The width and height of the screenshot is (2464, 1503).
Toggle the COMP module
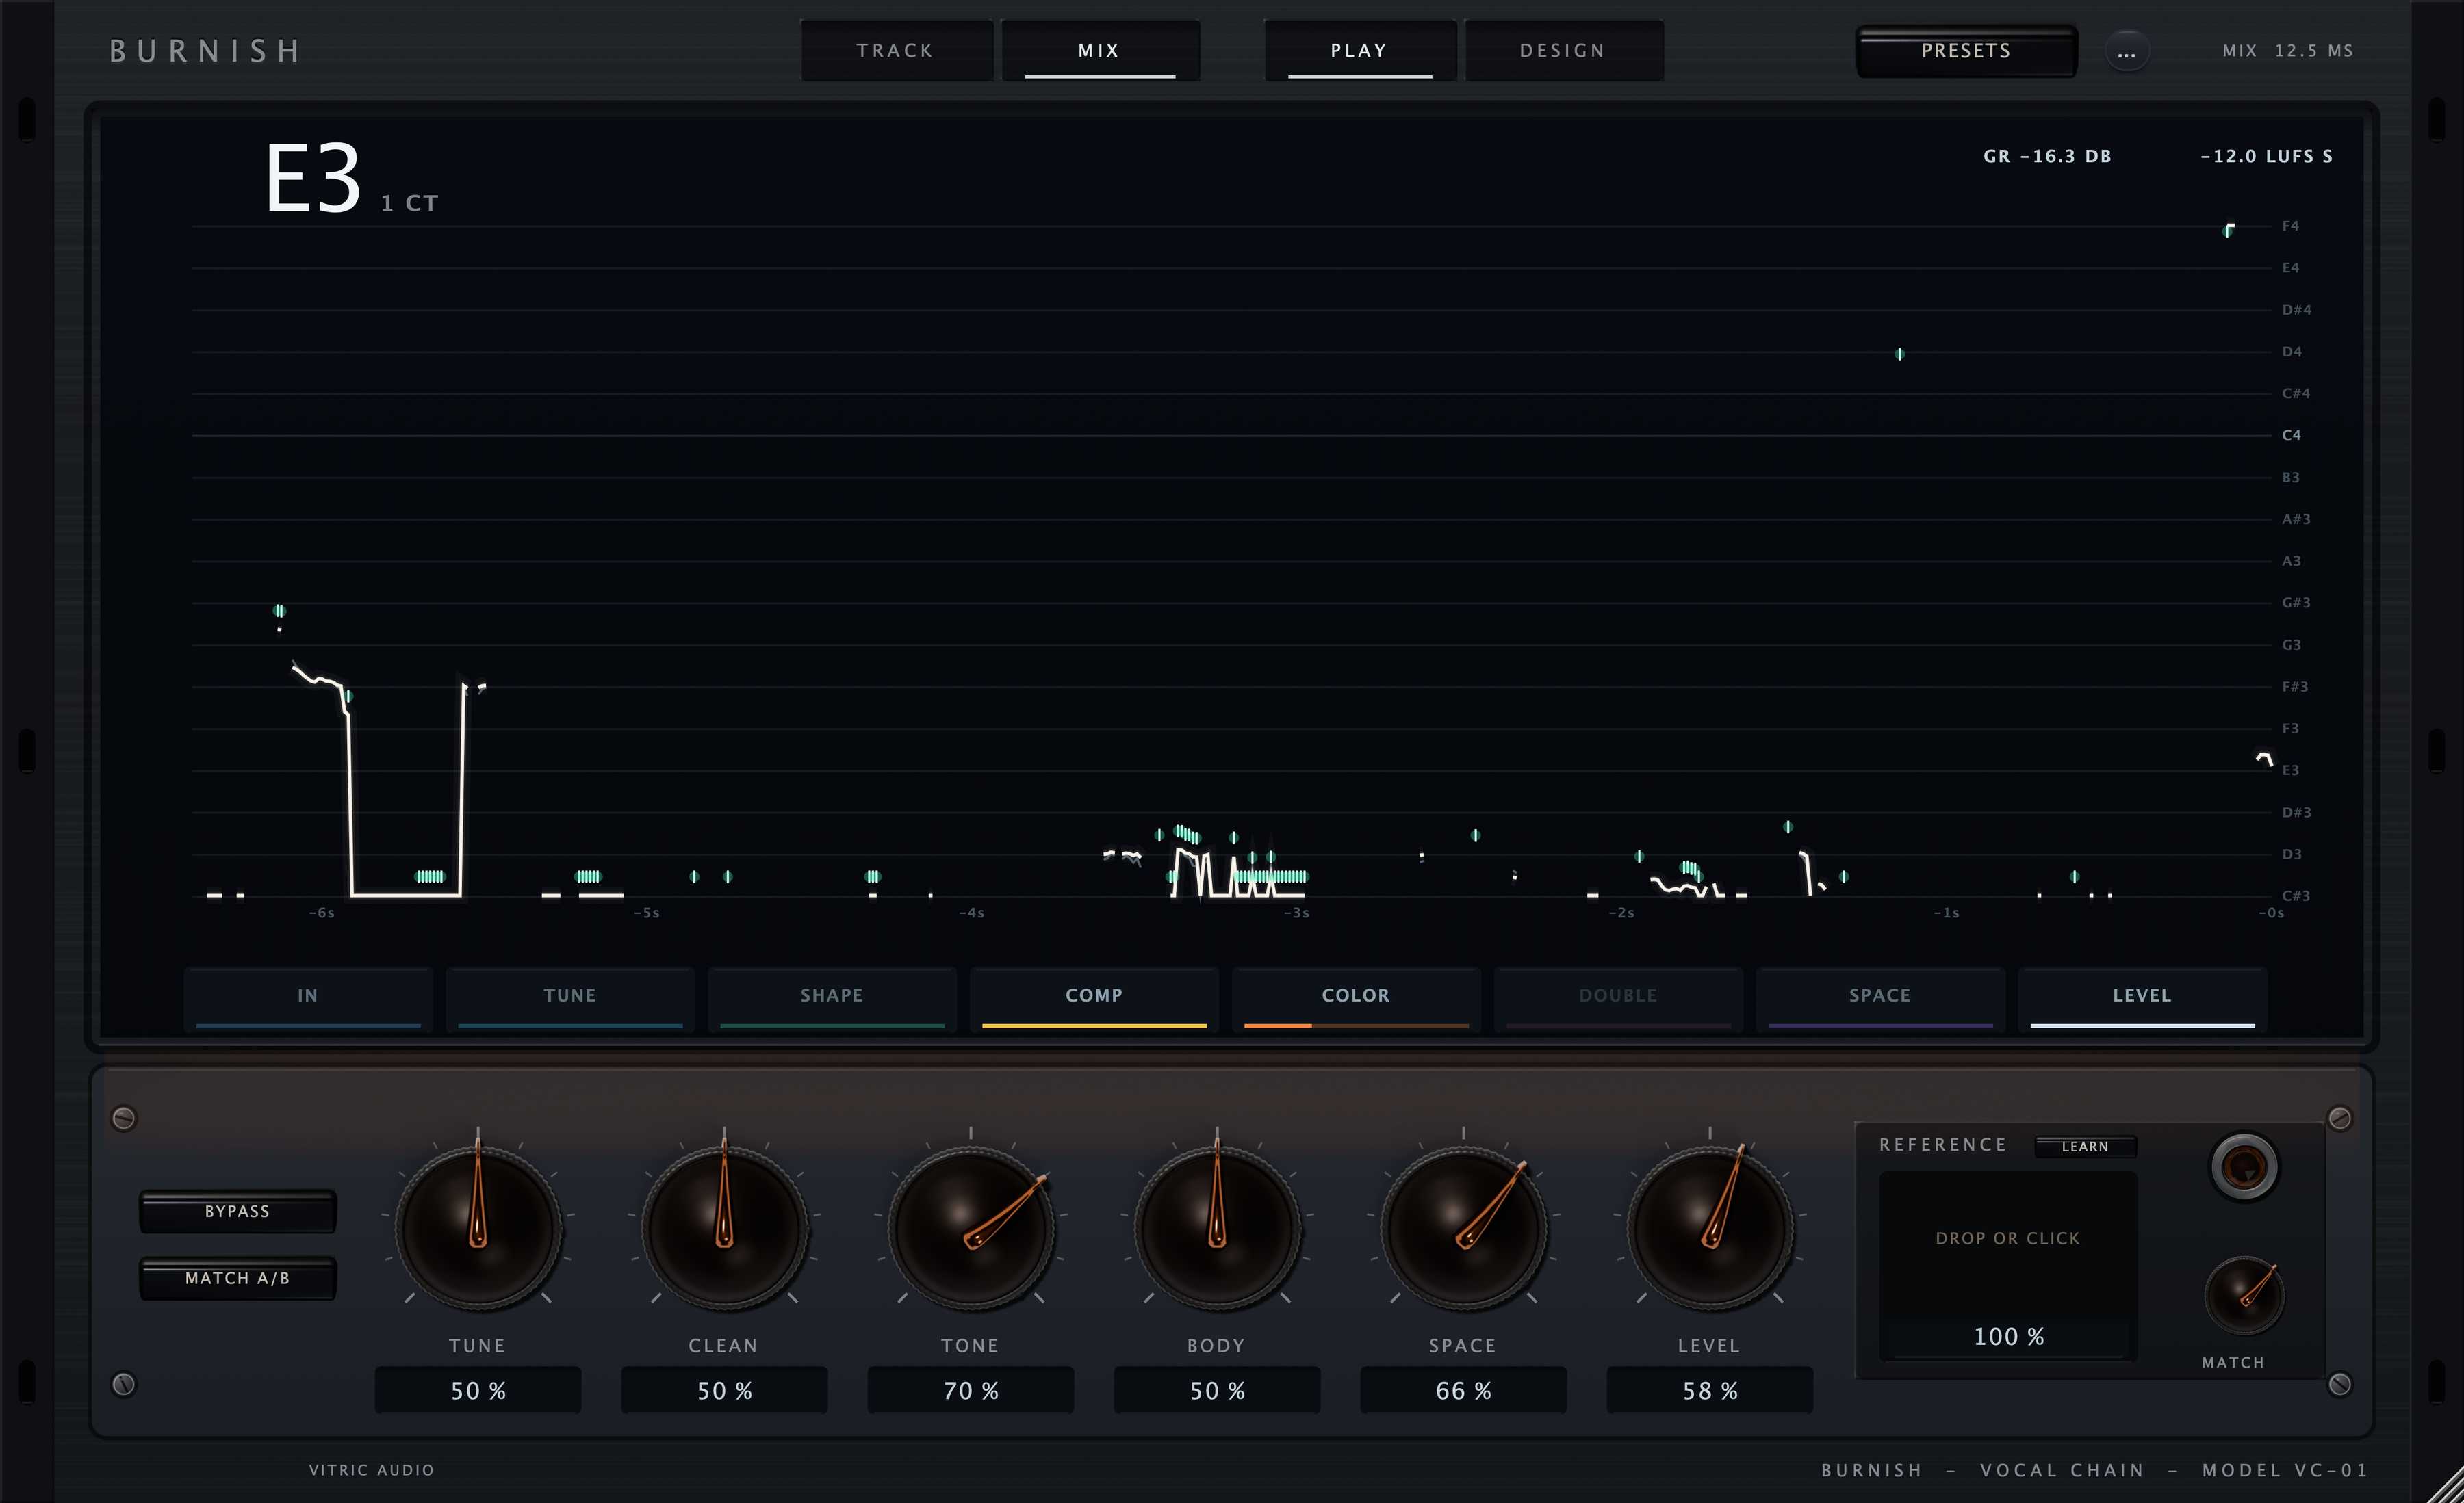(1094, 998)
